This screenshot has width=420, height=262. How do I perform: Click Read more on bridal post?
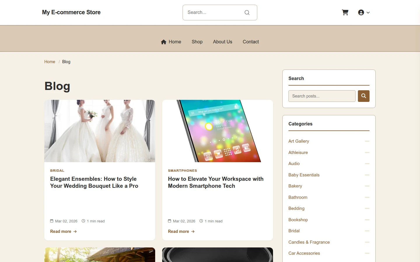pos(63,231)
